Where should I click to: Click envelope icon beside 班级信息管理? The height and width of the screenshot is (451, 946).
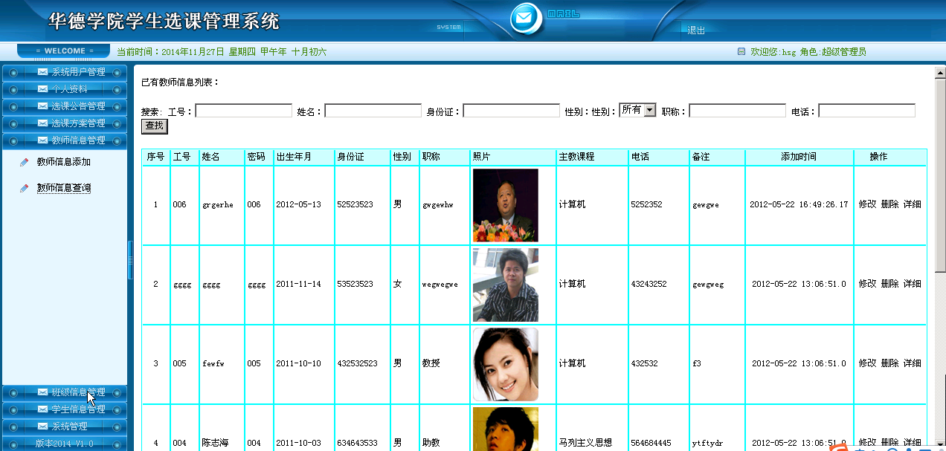[x=42, y=392]
